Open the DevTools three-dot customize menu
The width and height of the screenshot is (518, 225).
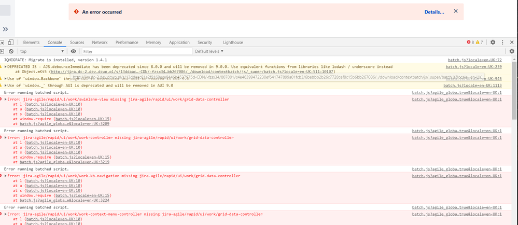502,43
